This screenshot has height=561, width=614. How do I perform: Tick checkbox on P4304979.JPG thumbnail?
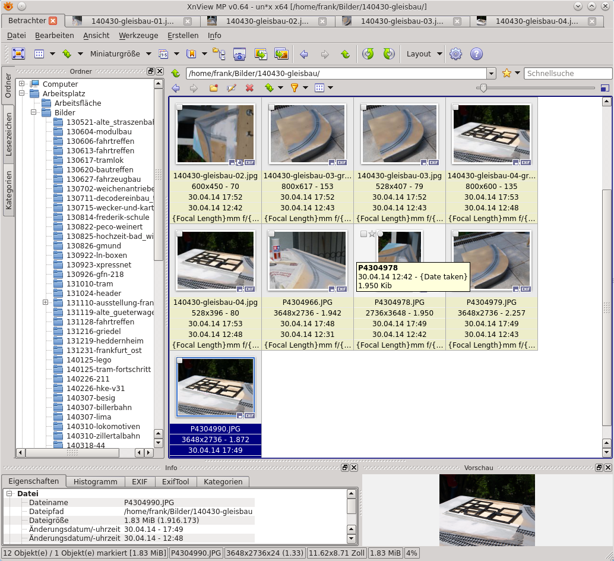pyautogui.click(x=455, y=234)
